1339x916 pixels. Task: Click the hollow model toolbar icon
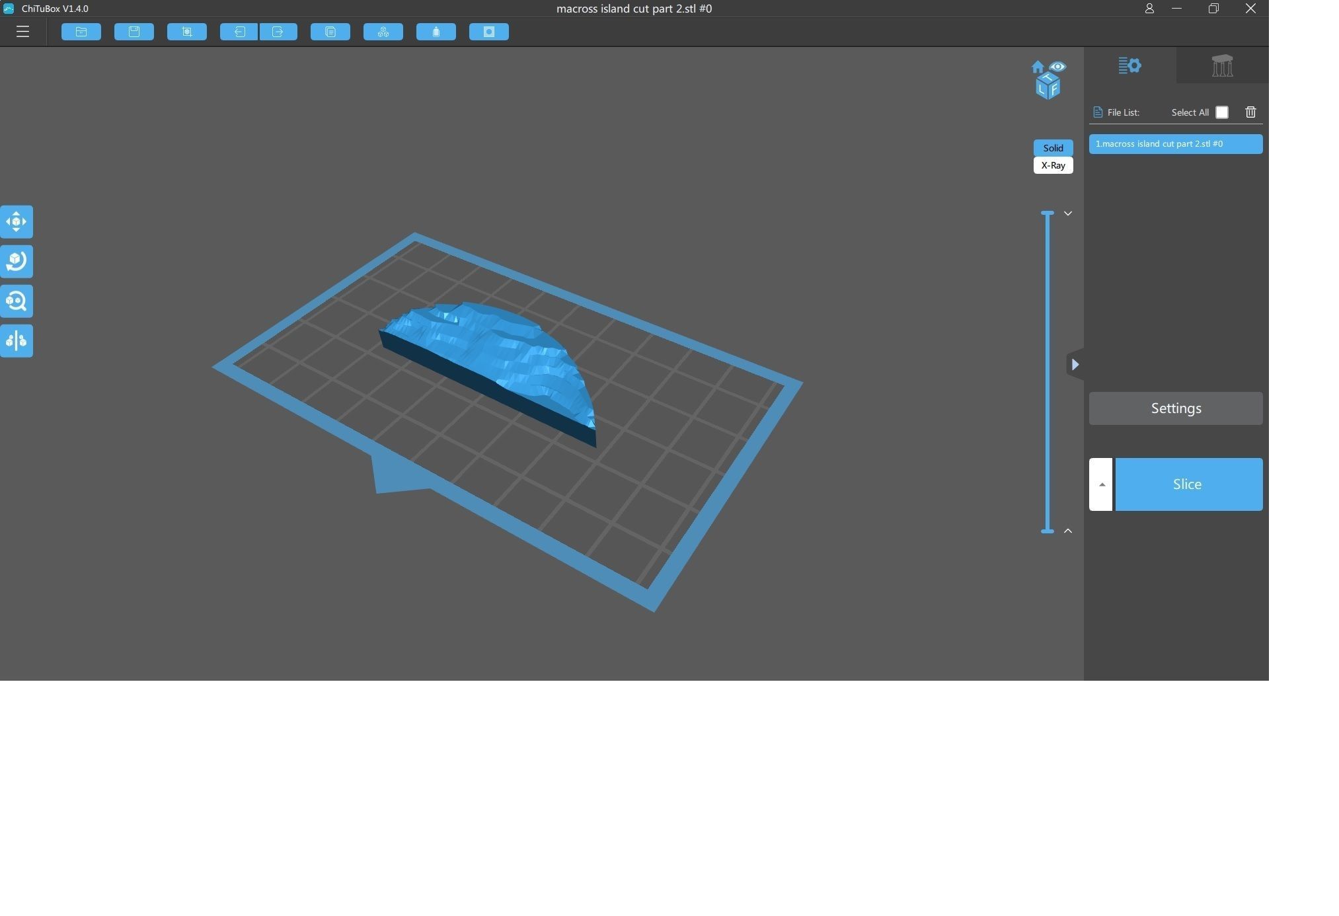(x=436, y=32)
